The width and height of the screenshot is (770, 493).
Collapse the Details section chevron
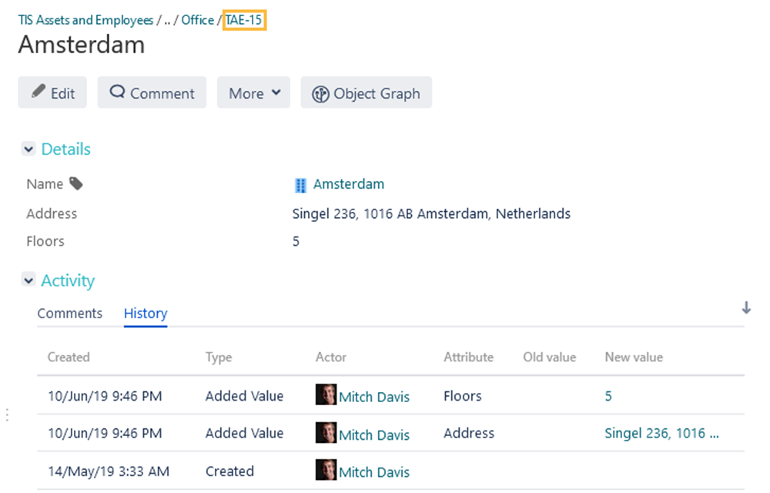pyautogui.click(x=28, y=149)
